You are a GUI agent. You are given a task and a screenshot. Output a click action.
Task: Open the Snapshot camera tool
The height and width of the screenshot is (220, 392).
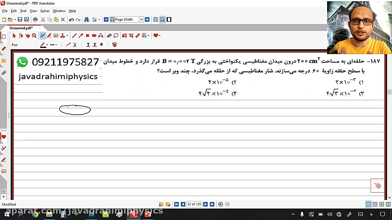(124, 35)
